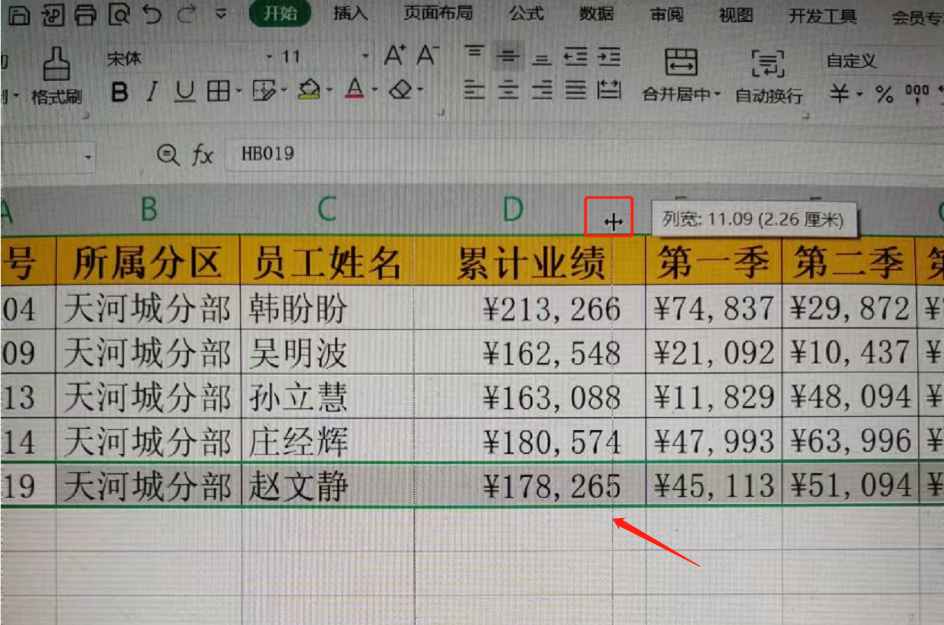Decrease font size with the A- icon
Image resolution: width=944 pixels, height=625 pixels.
pyautogui.click(x=427, y=55)
